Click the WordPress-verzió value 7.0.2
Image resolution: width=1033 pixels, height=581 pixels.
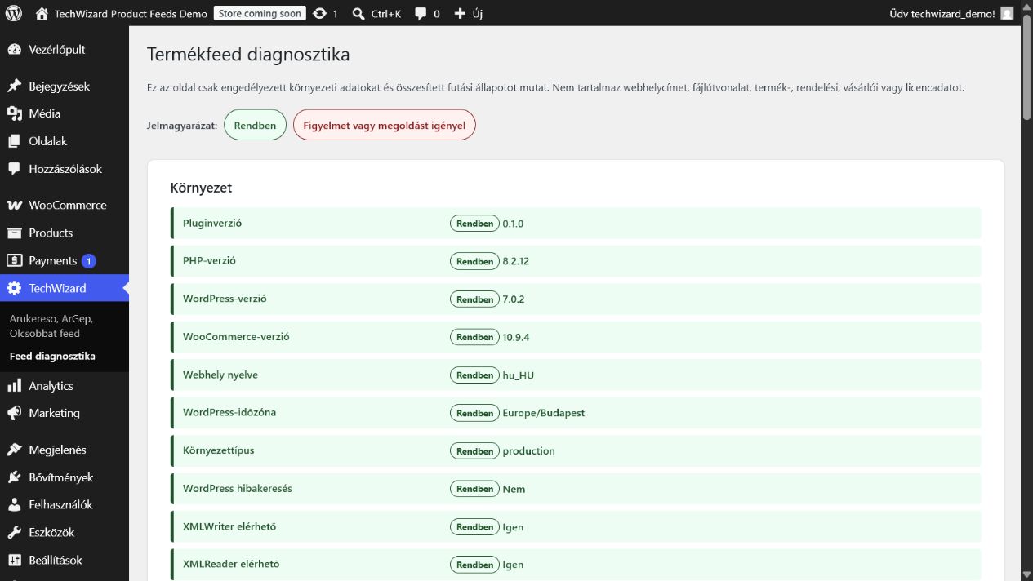tap(514, 299)
